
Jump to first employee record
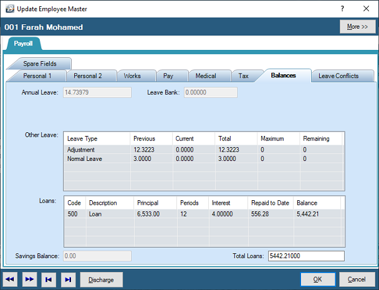[x=49, y=279]
